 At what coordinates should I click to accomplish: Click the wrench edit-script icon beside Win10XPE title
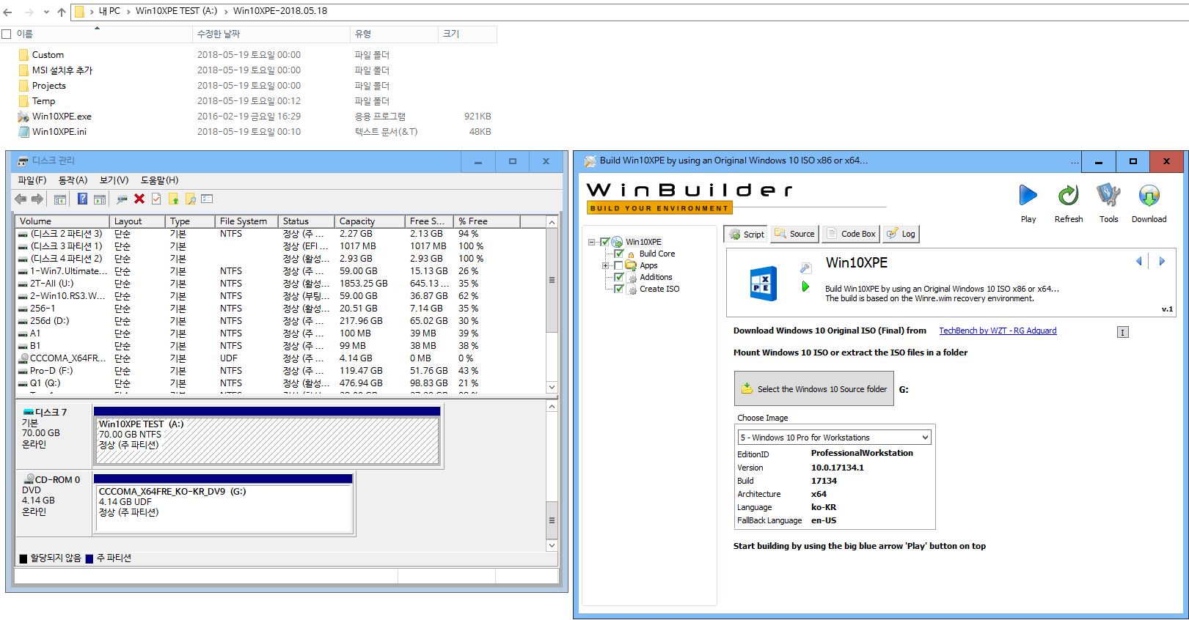tap(805, 268)
